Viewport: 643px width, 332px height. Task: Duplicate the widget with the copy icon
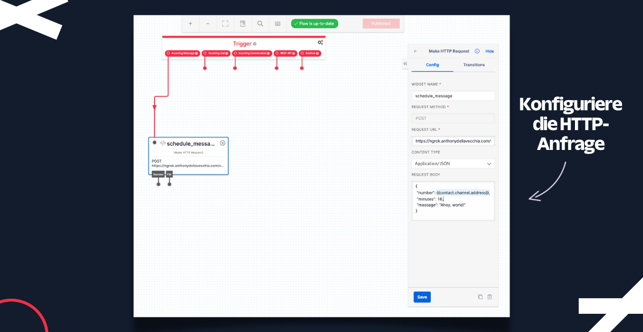(480, 297)
